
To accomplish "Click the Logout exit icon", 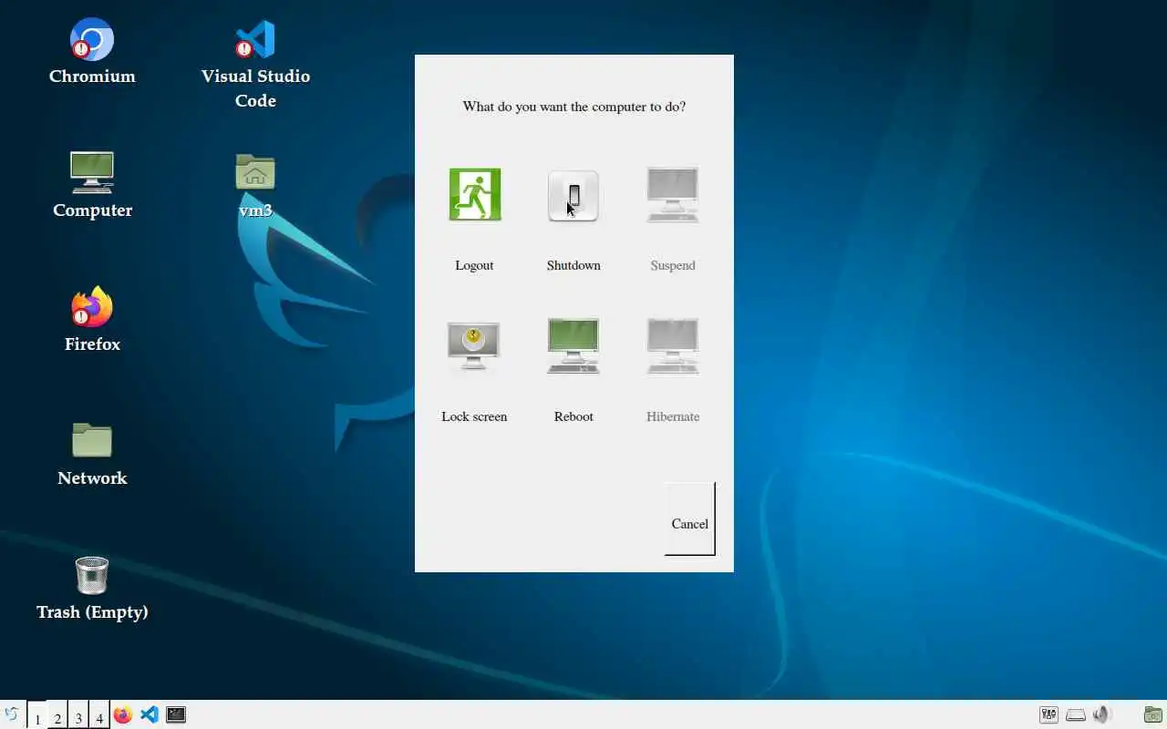I will click(474, 194).
